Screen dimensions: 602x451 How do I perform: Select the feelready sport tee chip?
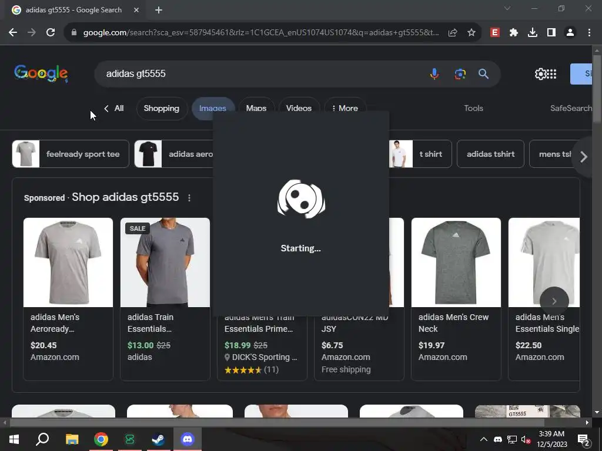point(71,154)
